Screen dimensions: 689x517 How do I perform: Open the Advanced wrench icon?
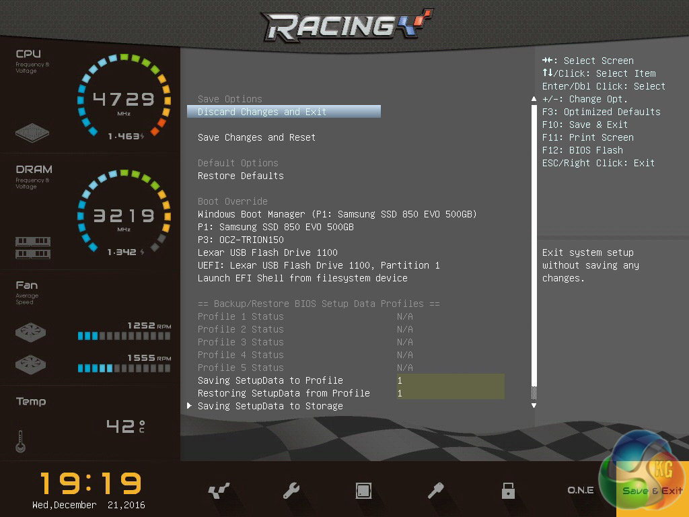click(291, 491)
